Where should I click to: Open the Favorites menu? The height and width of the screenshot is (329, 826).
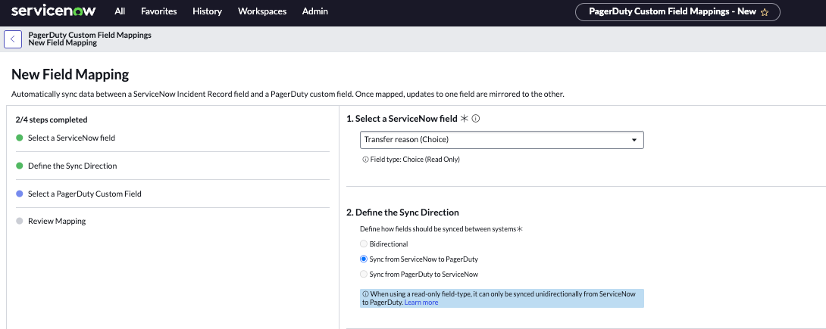158,11
